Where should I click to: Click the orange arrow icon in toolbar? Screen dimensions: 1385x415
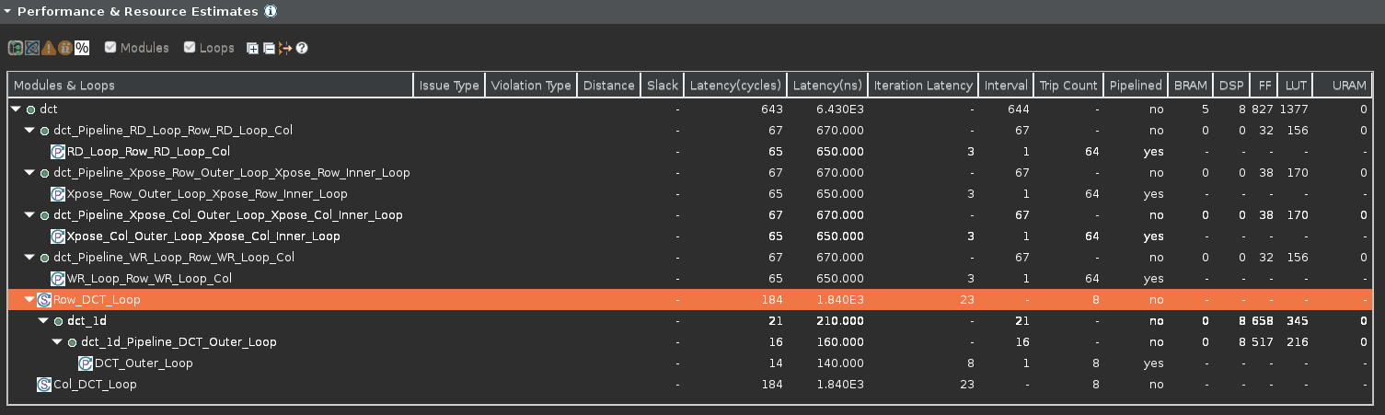pyautogui.click(x=284, y=48)
